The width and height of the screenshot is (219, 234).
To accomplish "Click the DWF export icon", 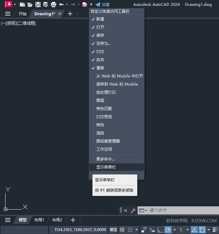I will coord(85,5).
